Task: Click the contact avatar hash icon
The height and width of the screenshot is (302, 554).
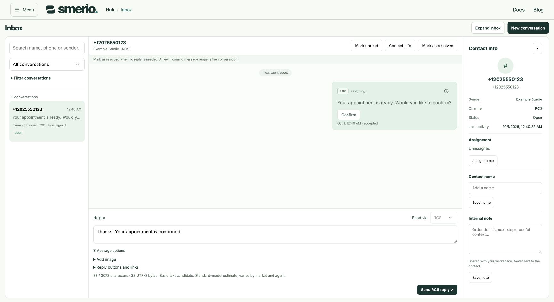Action: [505, 66]
